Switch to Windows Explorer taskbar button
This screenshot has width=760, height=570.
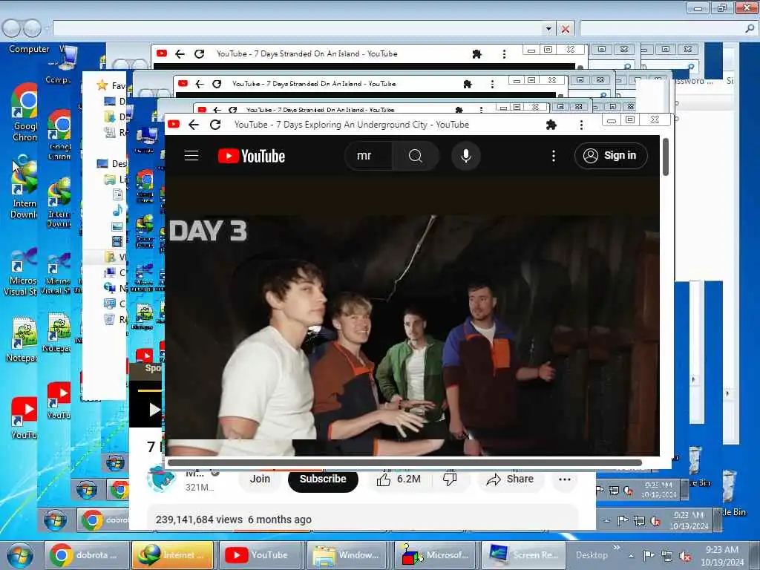[x=349, y=555]
